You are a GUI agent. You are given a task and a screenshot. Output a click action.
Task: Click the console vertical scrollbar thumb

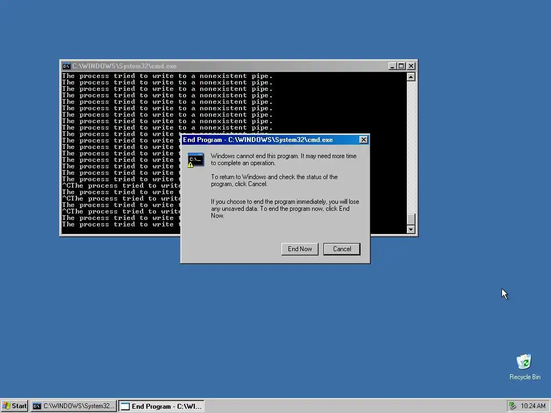[x=411, y=219]
